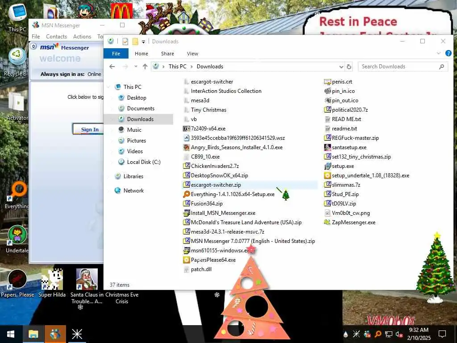Open Undertale desktop shortcut

point(17,239)
